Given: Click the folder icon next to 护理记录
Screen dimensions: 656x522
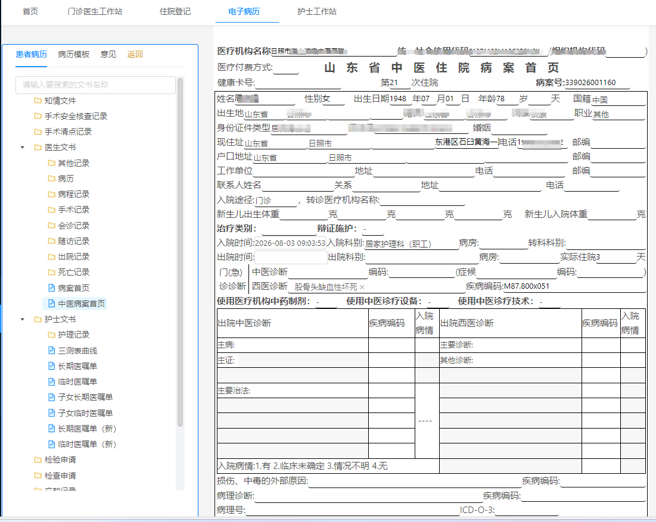Looking at the screenshot, I should pyautogui.click(x=51, y=335).
